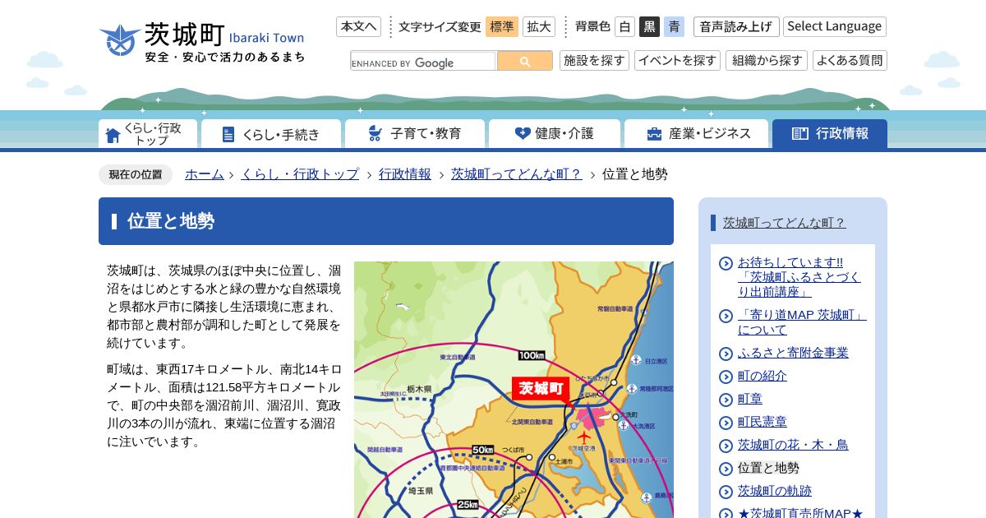Open 茨城町の軌跡 link
986x518 pixels.
pyautogui.click(x=775, y=491)
